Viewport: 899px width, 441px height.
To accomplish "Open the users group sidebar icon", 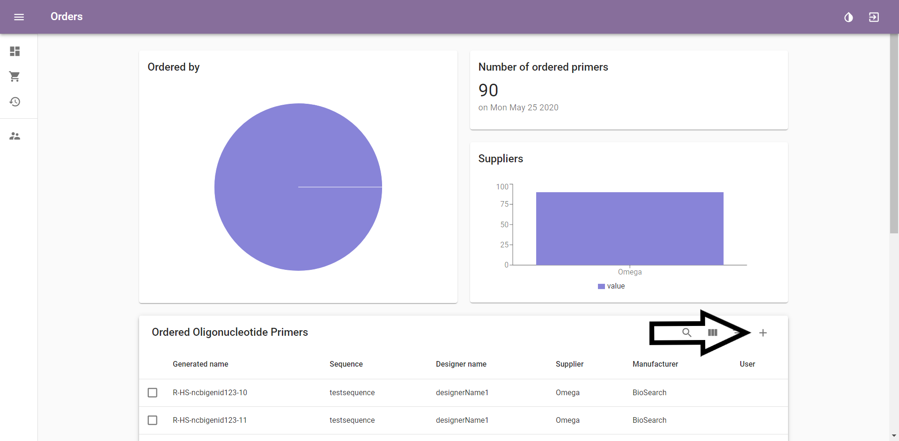I will 15,136.
